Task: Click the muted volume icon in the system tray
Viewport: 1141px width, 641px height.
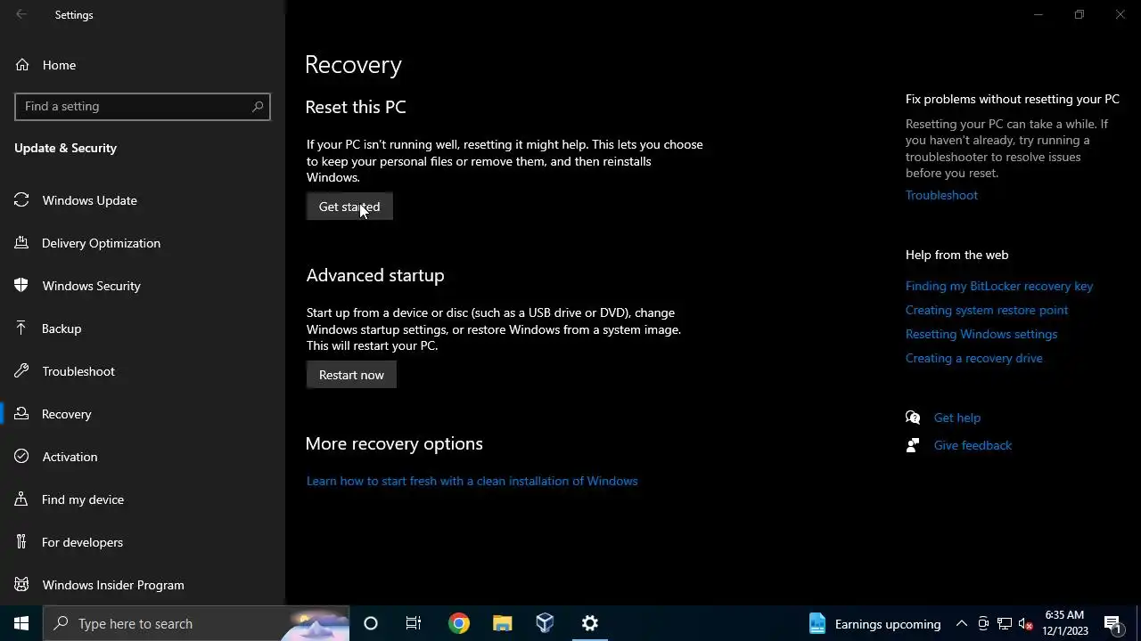Action: coord(1026,623)
